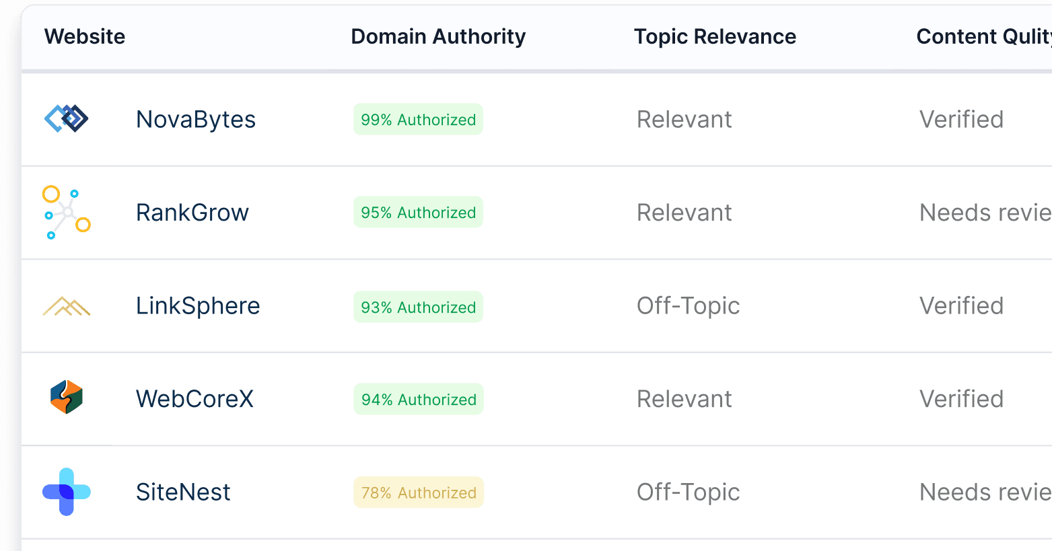Open the NovaBytes website entry
1052x551 pixels.
[x=196, y=119]
